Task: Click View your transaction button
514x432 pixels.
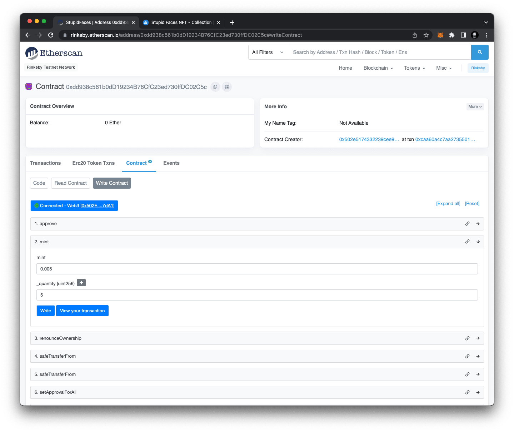Action: 82,311
